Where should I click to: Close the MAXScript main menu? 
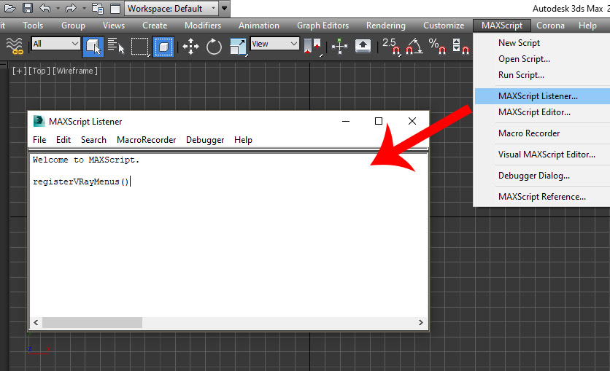pos(502,26)
